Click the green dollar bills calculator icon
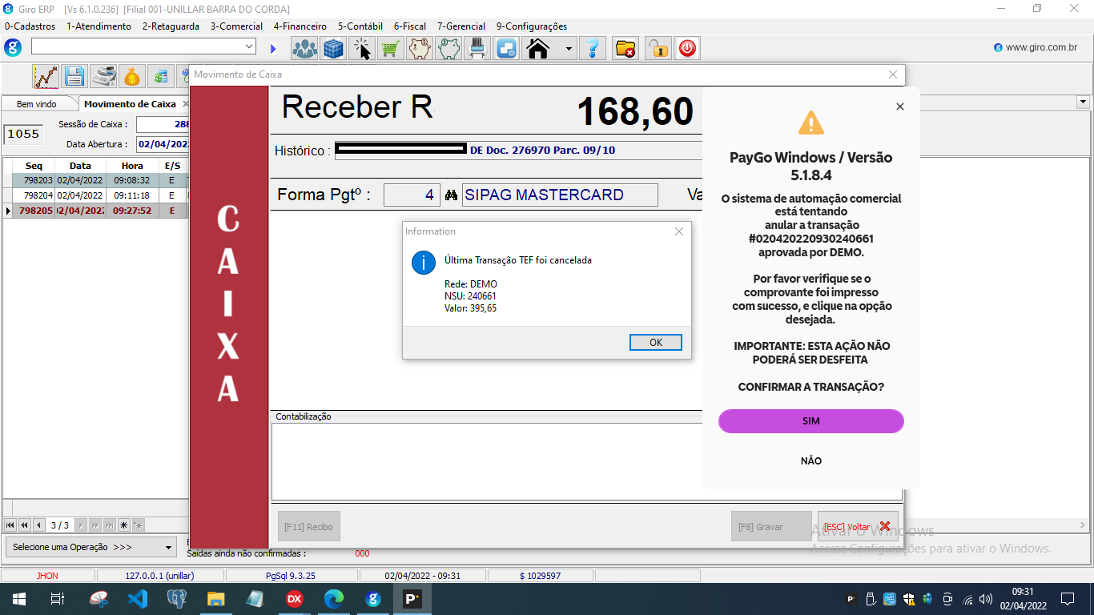 161,77
